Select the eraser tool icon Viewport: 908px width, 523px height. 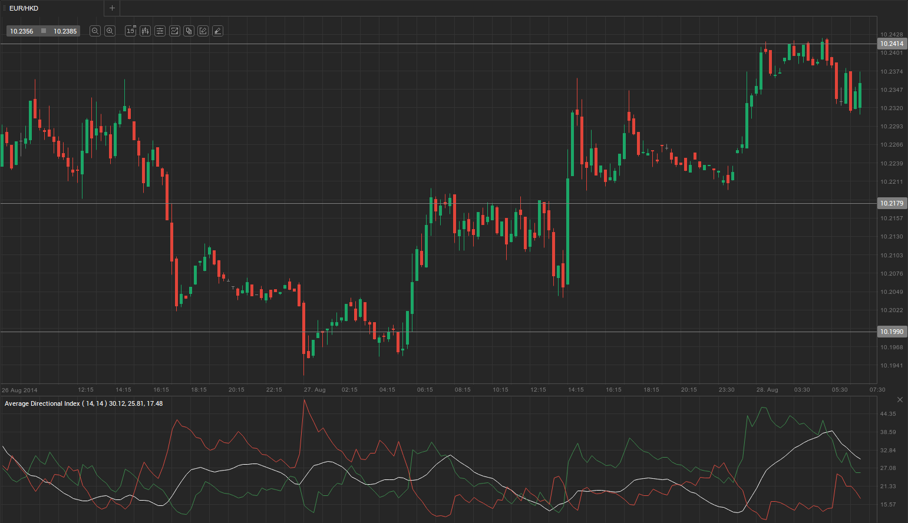coord(217,31)
